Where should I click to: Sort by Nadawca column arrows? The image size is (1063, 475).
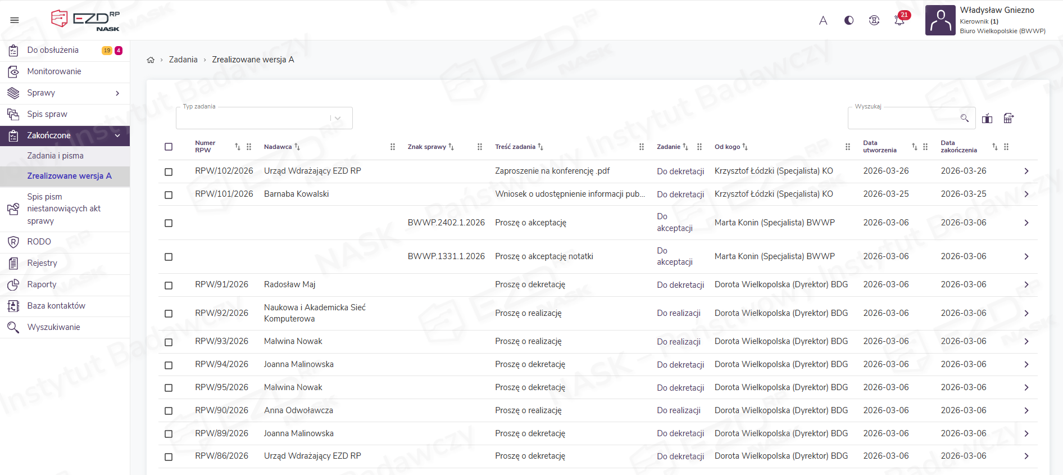pyautogui.click(x=297, y=147)
